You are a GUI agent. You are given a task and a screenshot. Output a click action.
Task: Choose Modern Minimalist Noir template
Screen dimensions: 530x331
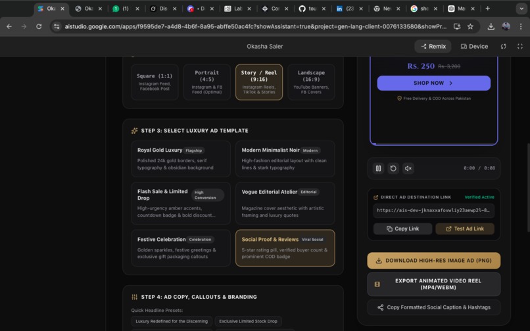tap(285, 159)
